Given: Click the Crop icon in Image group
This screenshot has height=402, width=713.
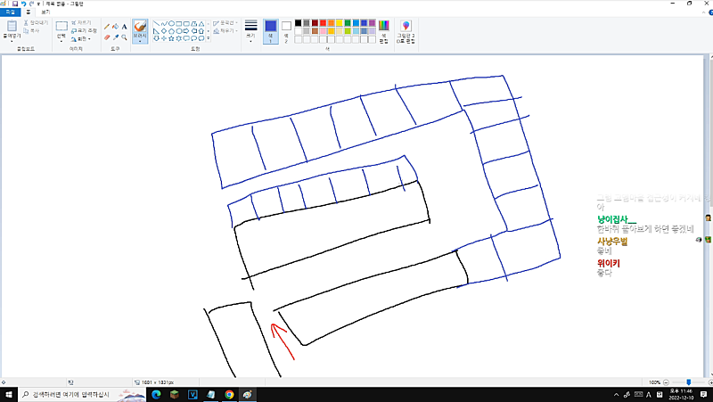Looking at the screenshot, I should point(74,22).
